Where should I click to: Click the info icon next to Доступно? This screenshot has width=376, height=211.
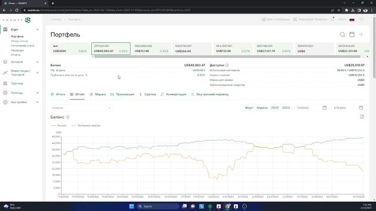227,65
